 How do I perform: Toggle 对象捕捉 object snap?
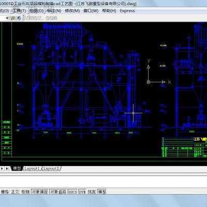pyautogui.click(x=40, y=191)
